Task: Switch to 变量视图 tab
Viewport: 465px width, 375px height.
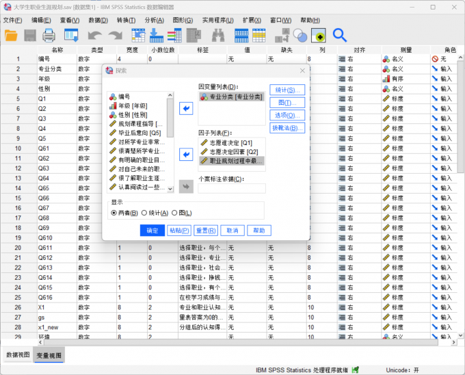Action: pyautogui.click(x=49, y=355)
